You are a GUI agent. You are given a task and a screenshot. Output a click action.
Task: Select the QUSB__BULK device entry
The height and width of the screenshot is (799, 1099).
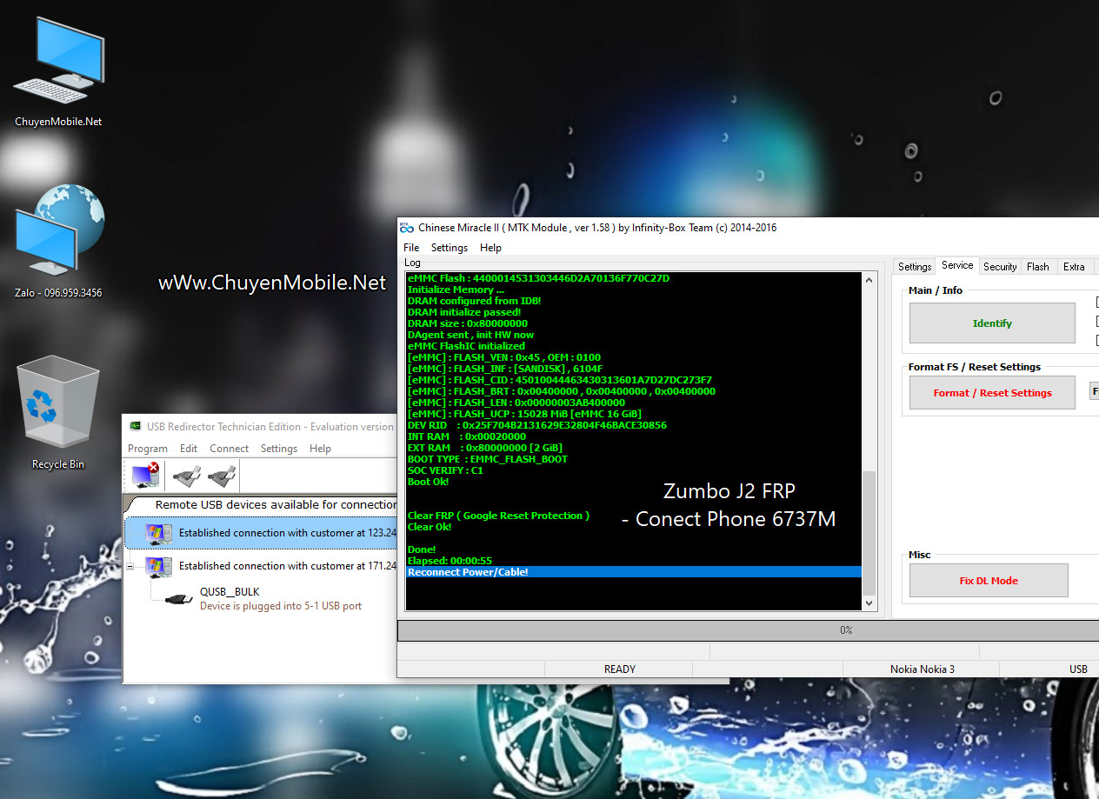[x=230, y=592]
